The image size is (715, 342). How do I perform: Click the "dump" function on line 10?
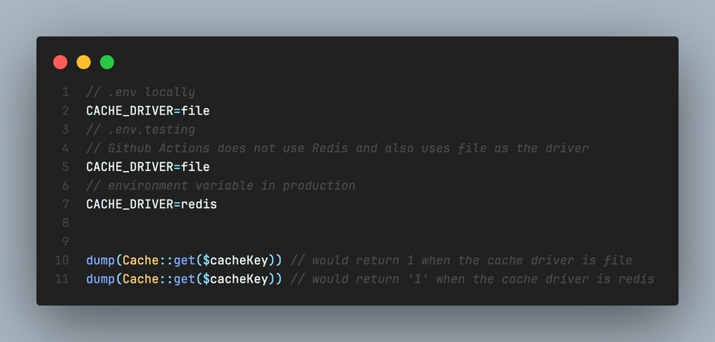100,260
